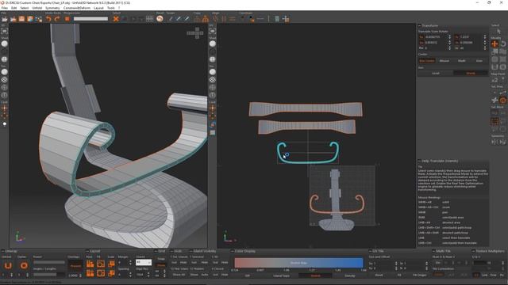Screen dimensions: 508x285
Task: Click the round Reset icon in toolbar
Action: click(160, 19)
